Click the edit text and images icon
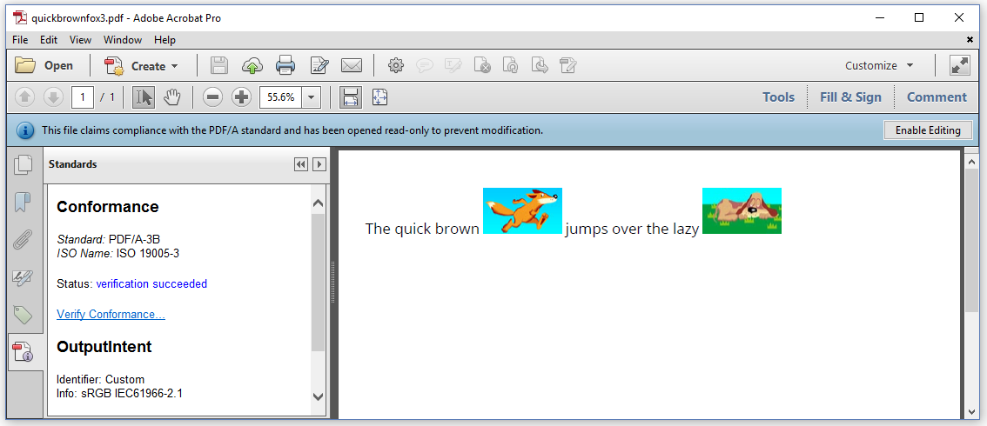The height and width of the screenshot is (426, 987). [x=319, y=65]
